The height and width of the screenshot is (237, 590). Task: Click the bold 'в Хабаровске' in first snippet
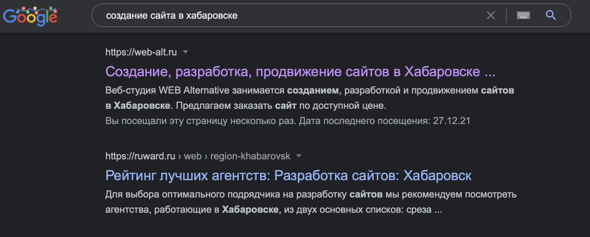click(x=138, y=105)
